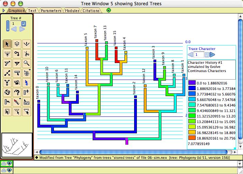This screenshot has height=174, width=243.
Task: Select the movie camera tool
Action: pyautogui.click(x=17, y=82)
